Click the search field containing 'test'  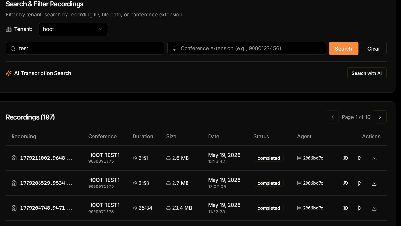[85, 48]
